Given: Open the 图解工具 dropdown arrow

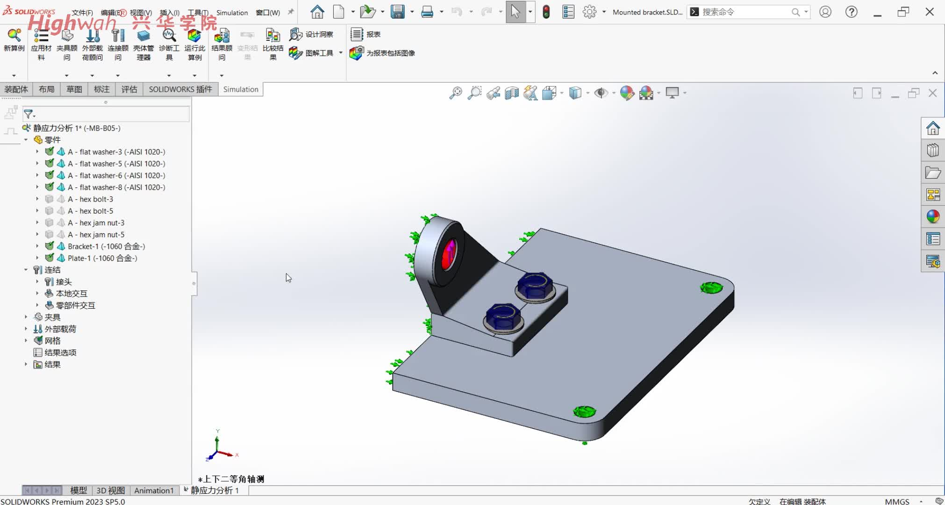Looking at the screenshot, I should pos(341,53).
